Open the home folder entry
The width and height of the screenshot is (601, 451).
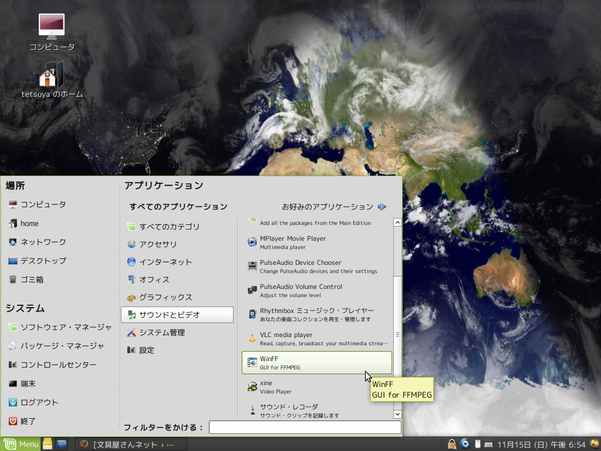tap(23, 223)
